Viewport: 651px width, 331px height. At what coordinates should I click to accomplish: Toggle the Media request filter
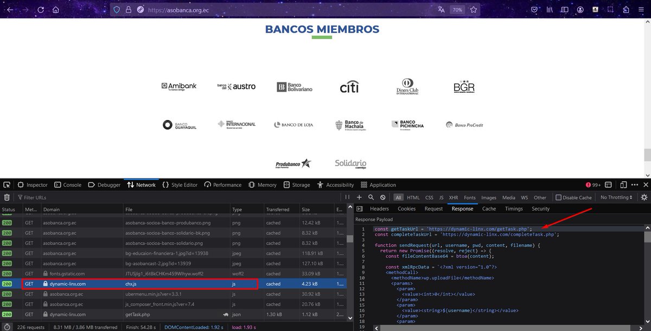point(509,198)
